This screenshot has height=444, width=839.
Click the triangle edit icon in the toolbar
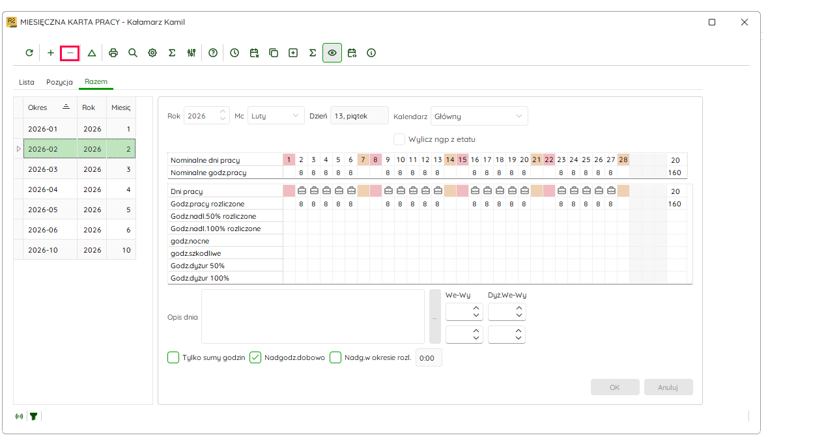[x=92, y=53]
